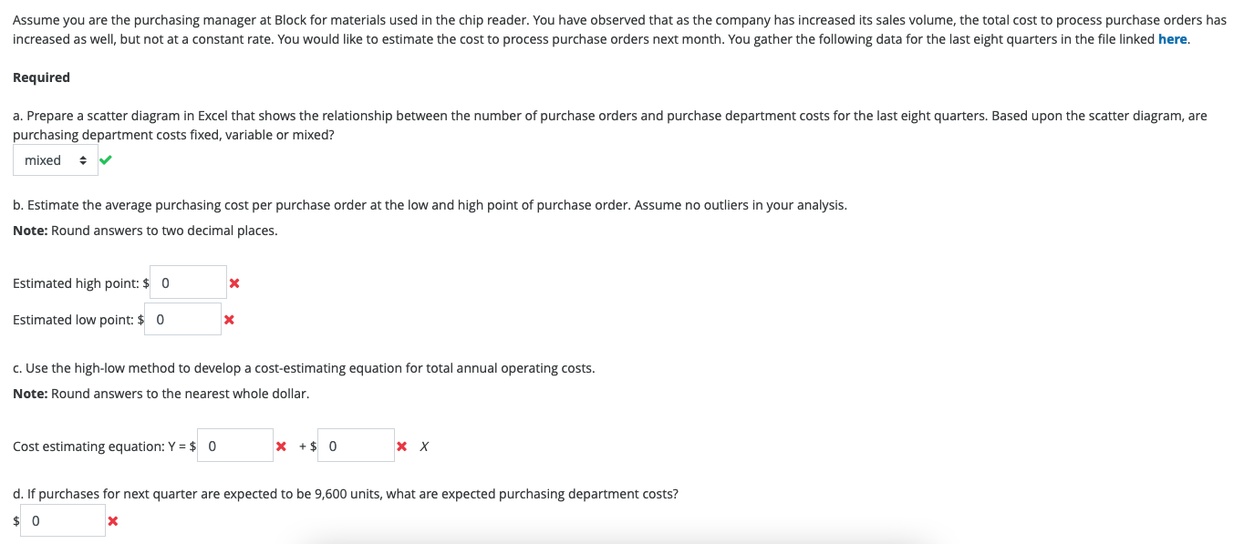
Task: Select the variable cost per unit input field
Action: pyautogui.click(x=355, y=446)
